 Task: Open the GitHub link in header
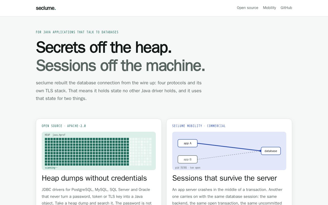pyautogui.click(x=286, y=8)
